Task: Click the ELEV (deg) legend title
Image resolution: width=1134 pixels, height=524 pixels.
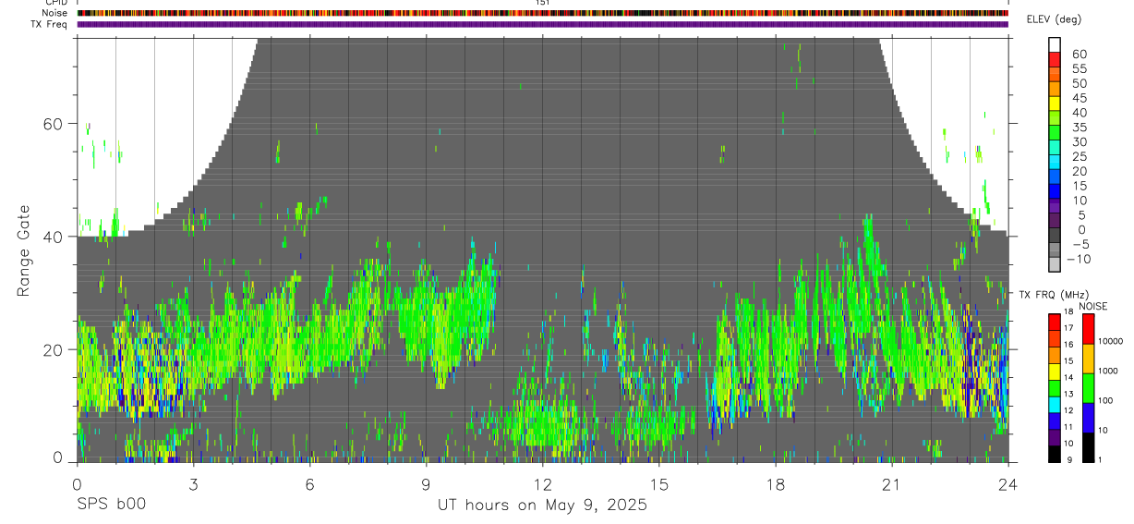Action: coord(1055,19)
